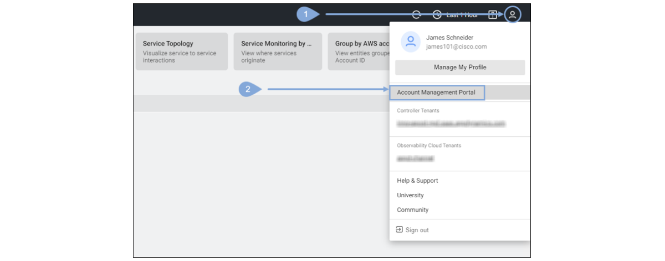The height and width of the screenshot is (261, 665).
Task: Click the clock icon beside Last 1 Hour
Action: (437, 15)
